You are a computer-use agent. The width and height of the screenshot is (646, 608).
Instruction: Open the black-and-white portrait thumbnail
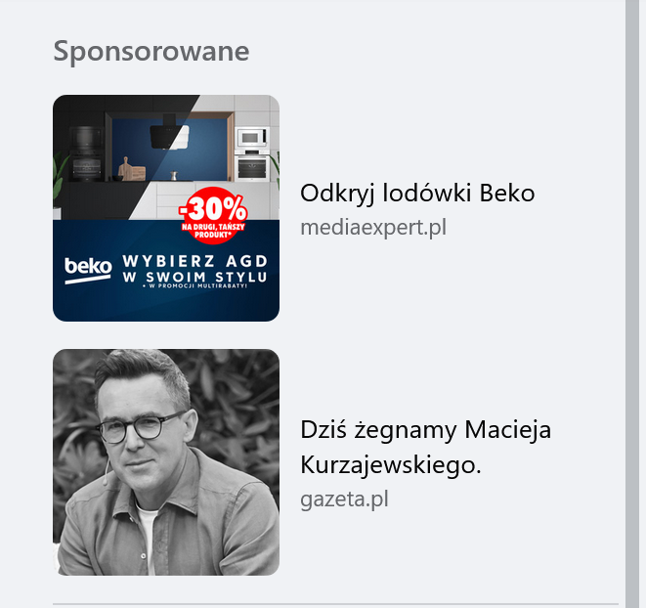click(166, 462)
